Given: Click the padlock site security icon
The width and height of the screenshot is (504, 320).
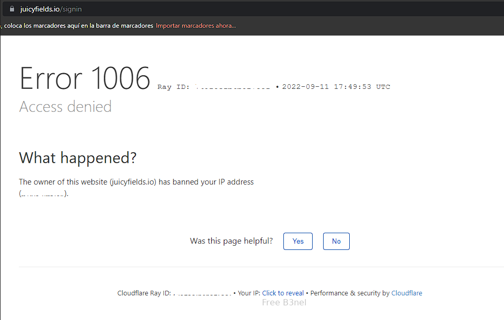Looking at the screenshot, I should click(12, 9).
